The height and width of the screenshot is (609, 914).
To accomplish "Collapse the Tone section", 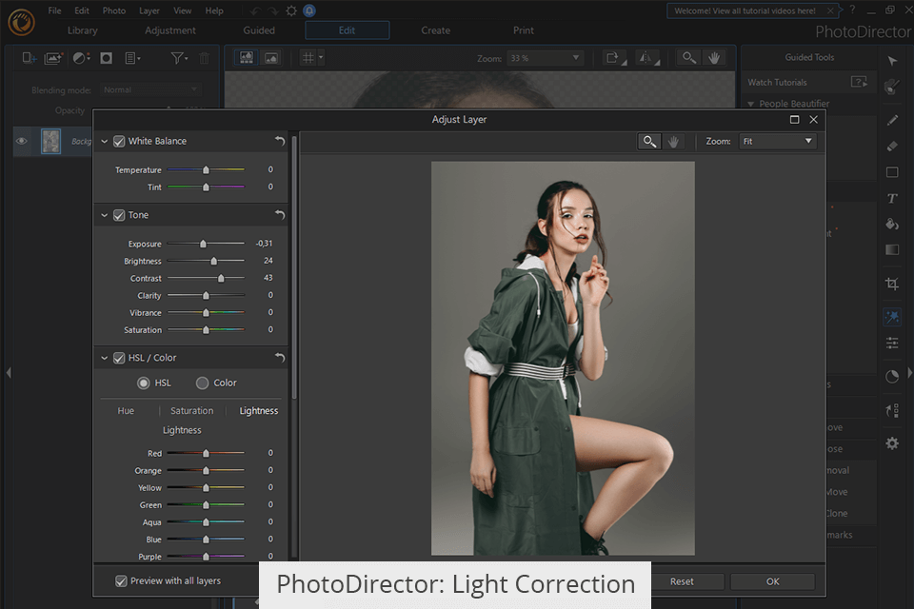I will pyautogui.click(x=105, y=215).
